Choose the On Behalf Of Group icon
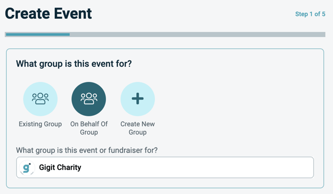The width and height of the screenshot is (333, 194). [x=89, y=99]
